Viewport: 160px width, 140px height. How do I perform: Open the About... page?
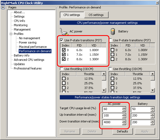pyautogui.click(x=19, y=12)
